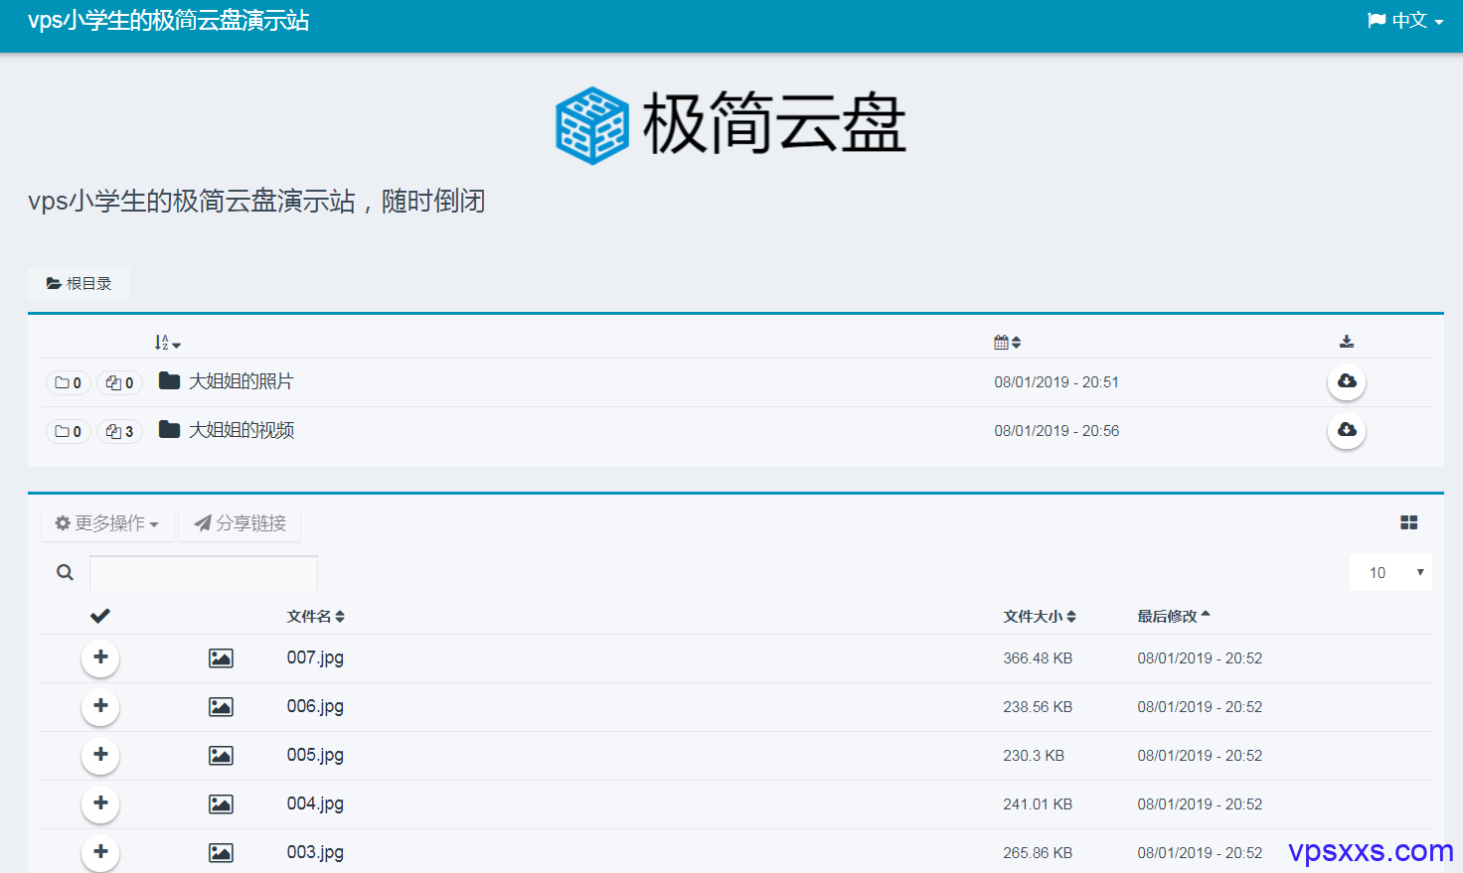Screen dimensions: 1463x873
Task: Click the 分享链接 share button
Action: [240, 523]
